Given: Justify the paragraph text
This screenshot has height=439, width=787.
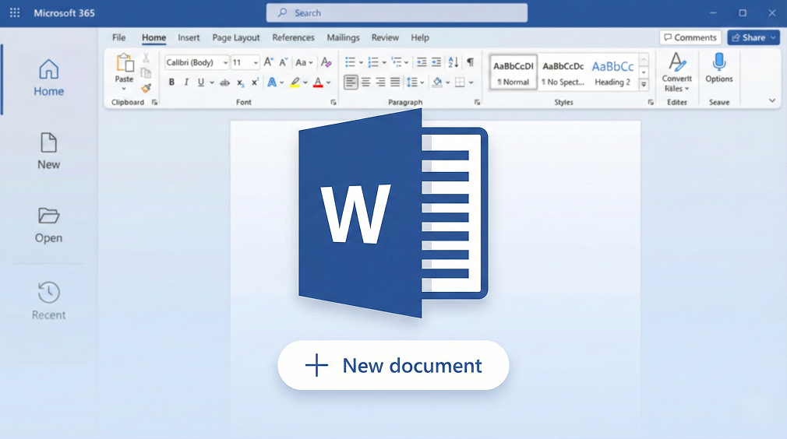Looking at the screenshot, I should tap(396, 83).
